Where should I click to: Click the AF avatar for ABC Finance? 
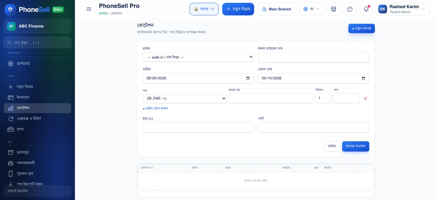point(11,26)
